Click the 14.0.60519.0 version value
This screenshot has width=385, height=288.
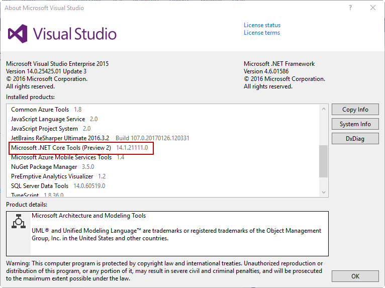point(89,186)
